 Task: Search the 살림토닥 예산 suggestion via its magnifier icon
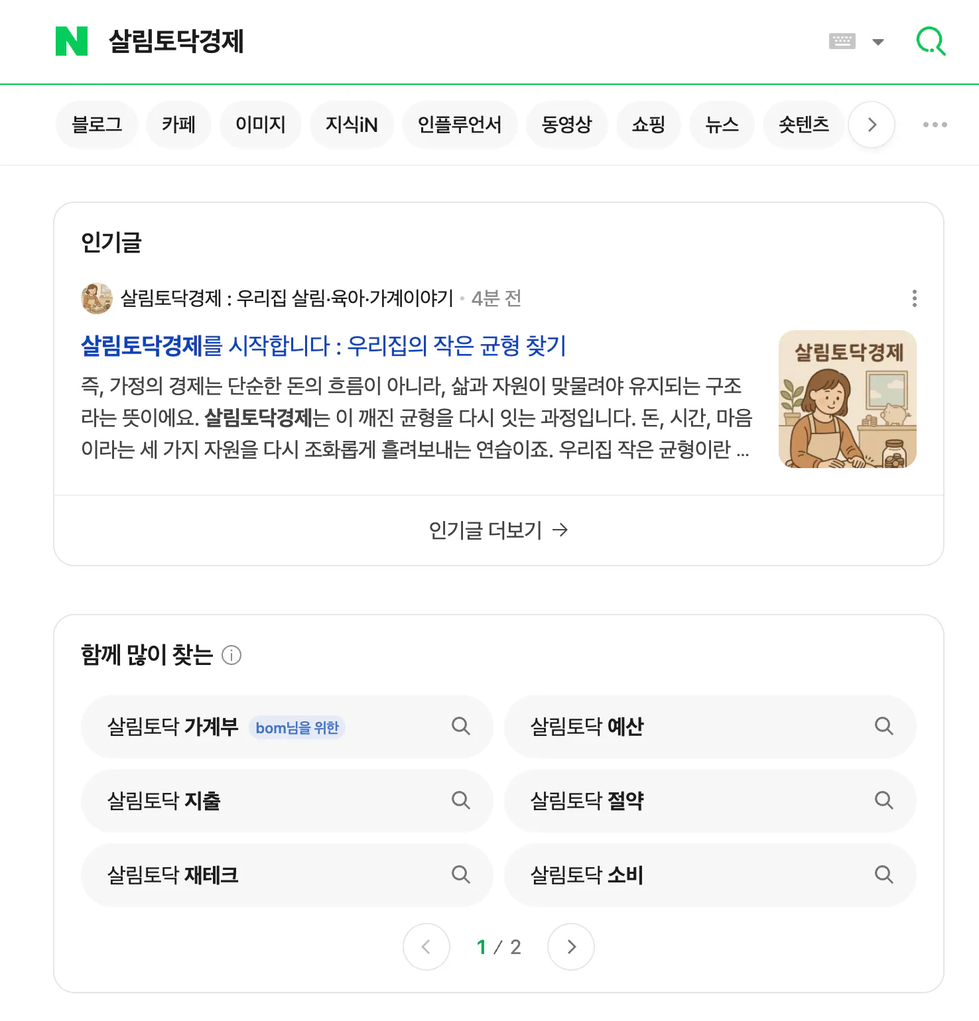883,727
